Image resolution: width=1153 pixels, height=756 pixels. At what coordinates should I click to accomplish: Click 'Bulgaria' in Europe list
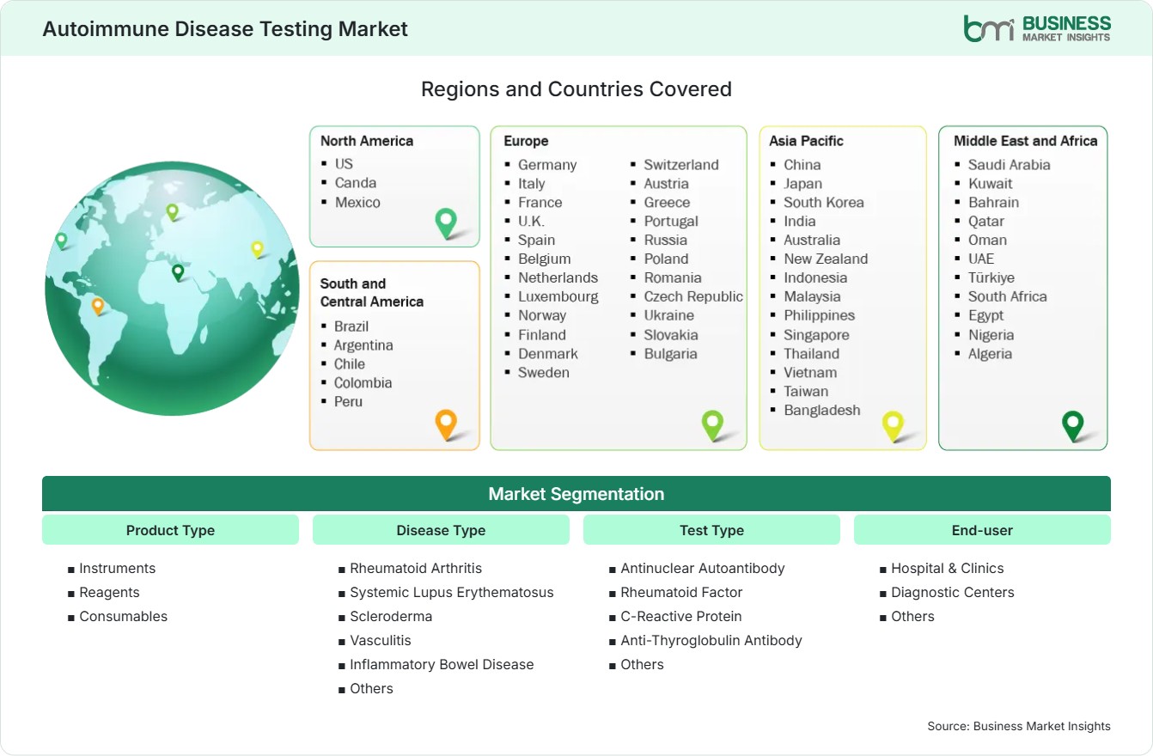671,353
